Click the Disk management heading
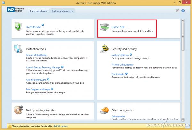192x130 pixels. click(x=123, y=110)
